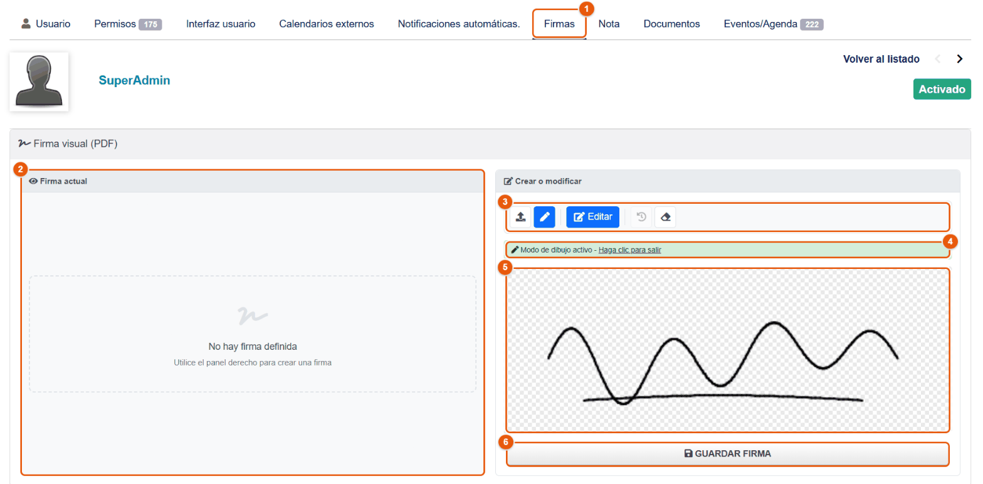The image size is (983, 484).
Task: Click the SuperAdmin user avatar photo
Action: coord(39,82)
